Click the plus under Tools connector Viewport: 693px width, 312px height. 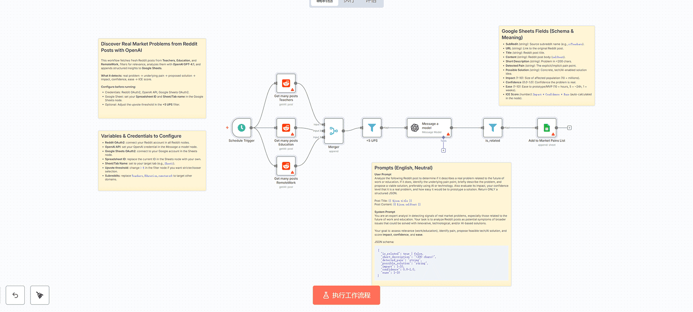point(443,150)
